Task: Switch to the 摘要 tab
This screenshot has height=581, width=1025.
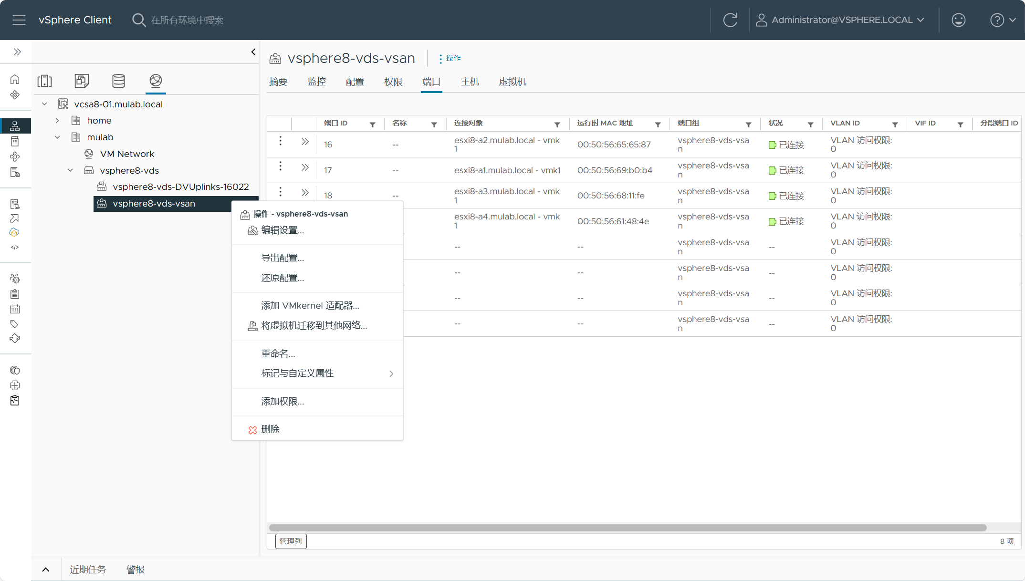Action: (278, 82)
